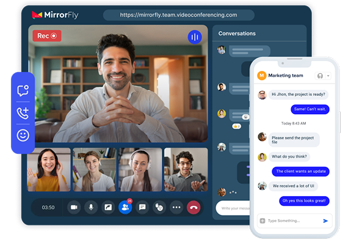Screen dimensions: 351x240
Task: Click the 'Today 8:43 AM' timestamp
Action: click(294, 123)
